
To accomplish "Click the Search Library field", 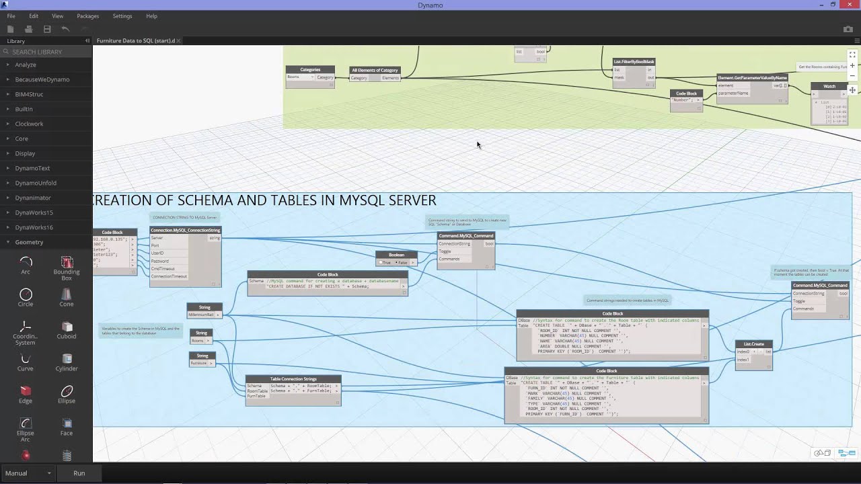I will pos(46,52).
